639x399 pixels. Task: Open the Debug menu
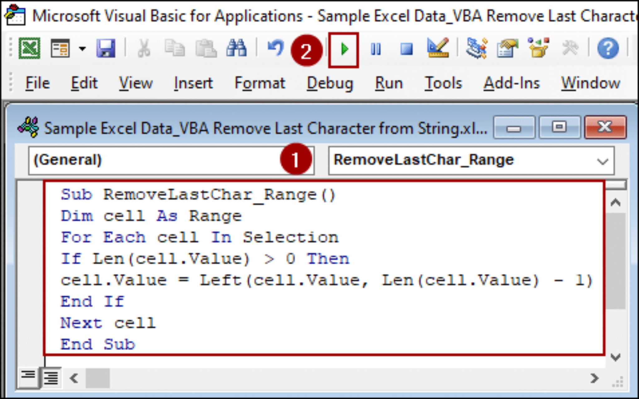click(x=330, y=83)
